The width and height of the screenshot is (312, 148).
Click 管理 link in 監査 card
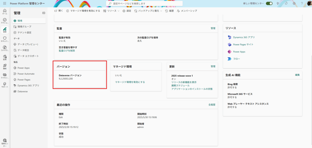[213, 28]
